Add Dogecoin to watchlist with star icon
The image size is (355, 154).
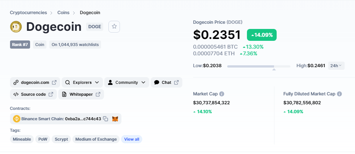(114, 27)
